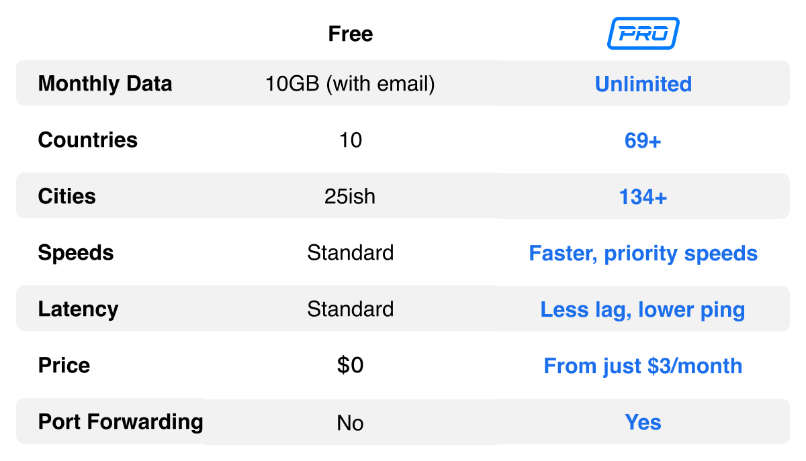Click the 134+ cities value
Screen dimensions: 806x461
click(643, 197)
